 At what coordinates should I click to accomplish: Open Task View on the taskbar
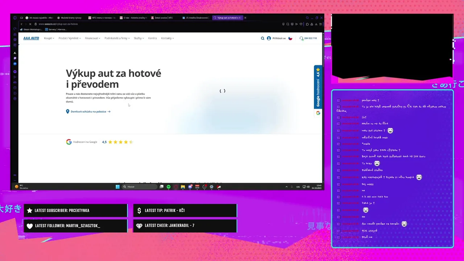(x=162, y=187)
